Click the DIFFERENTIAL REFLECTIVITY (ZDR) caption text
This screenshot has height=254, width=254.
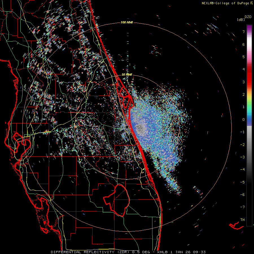pyautogui.click(x=91, y=252)
